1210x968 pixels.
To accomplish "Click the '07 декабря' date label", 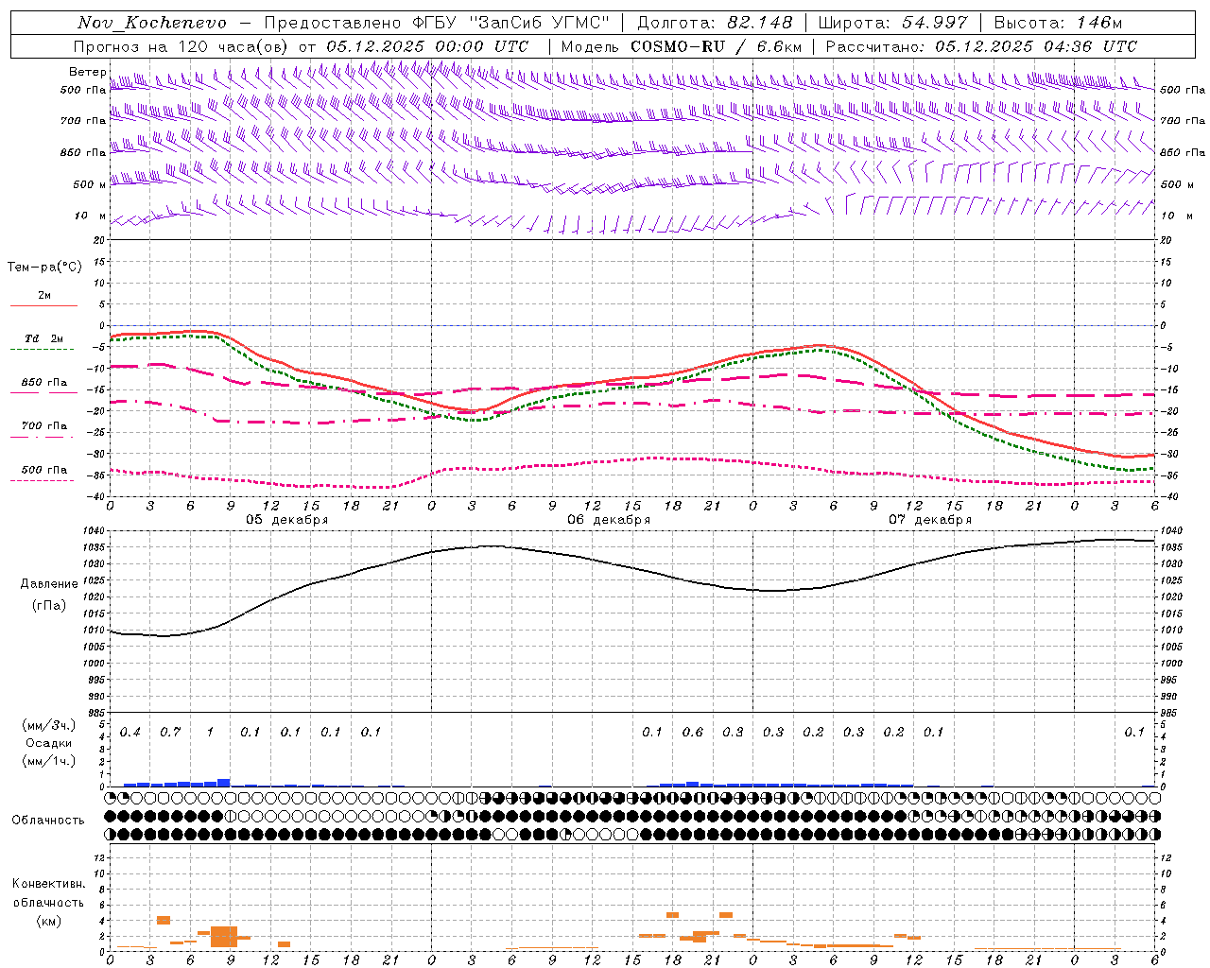I will pos(930,520).
